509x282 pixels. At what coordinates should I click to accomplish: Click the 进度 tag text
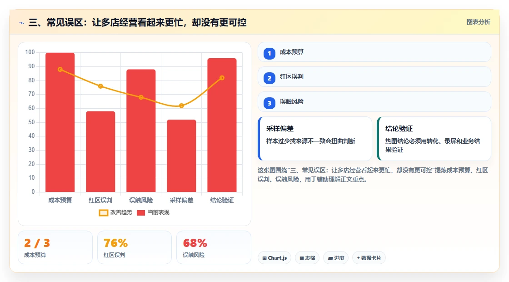point(339,258)
